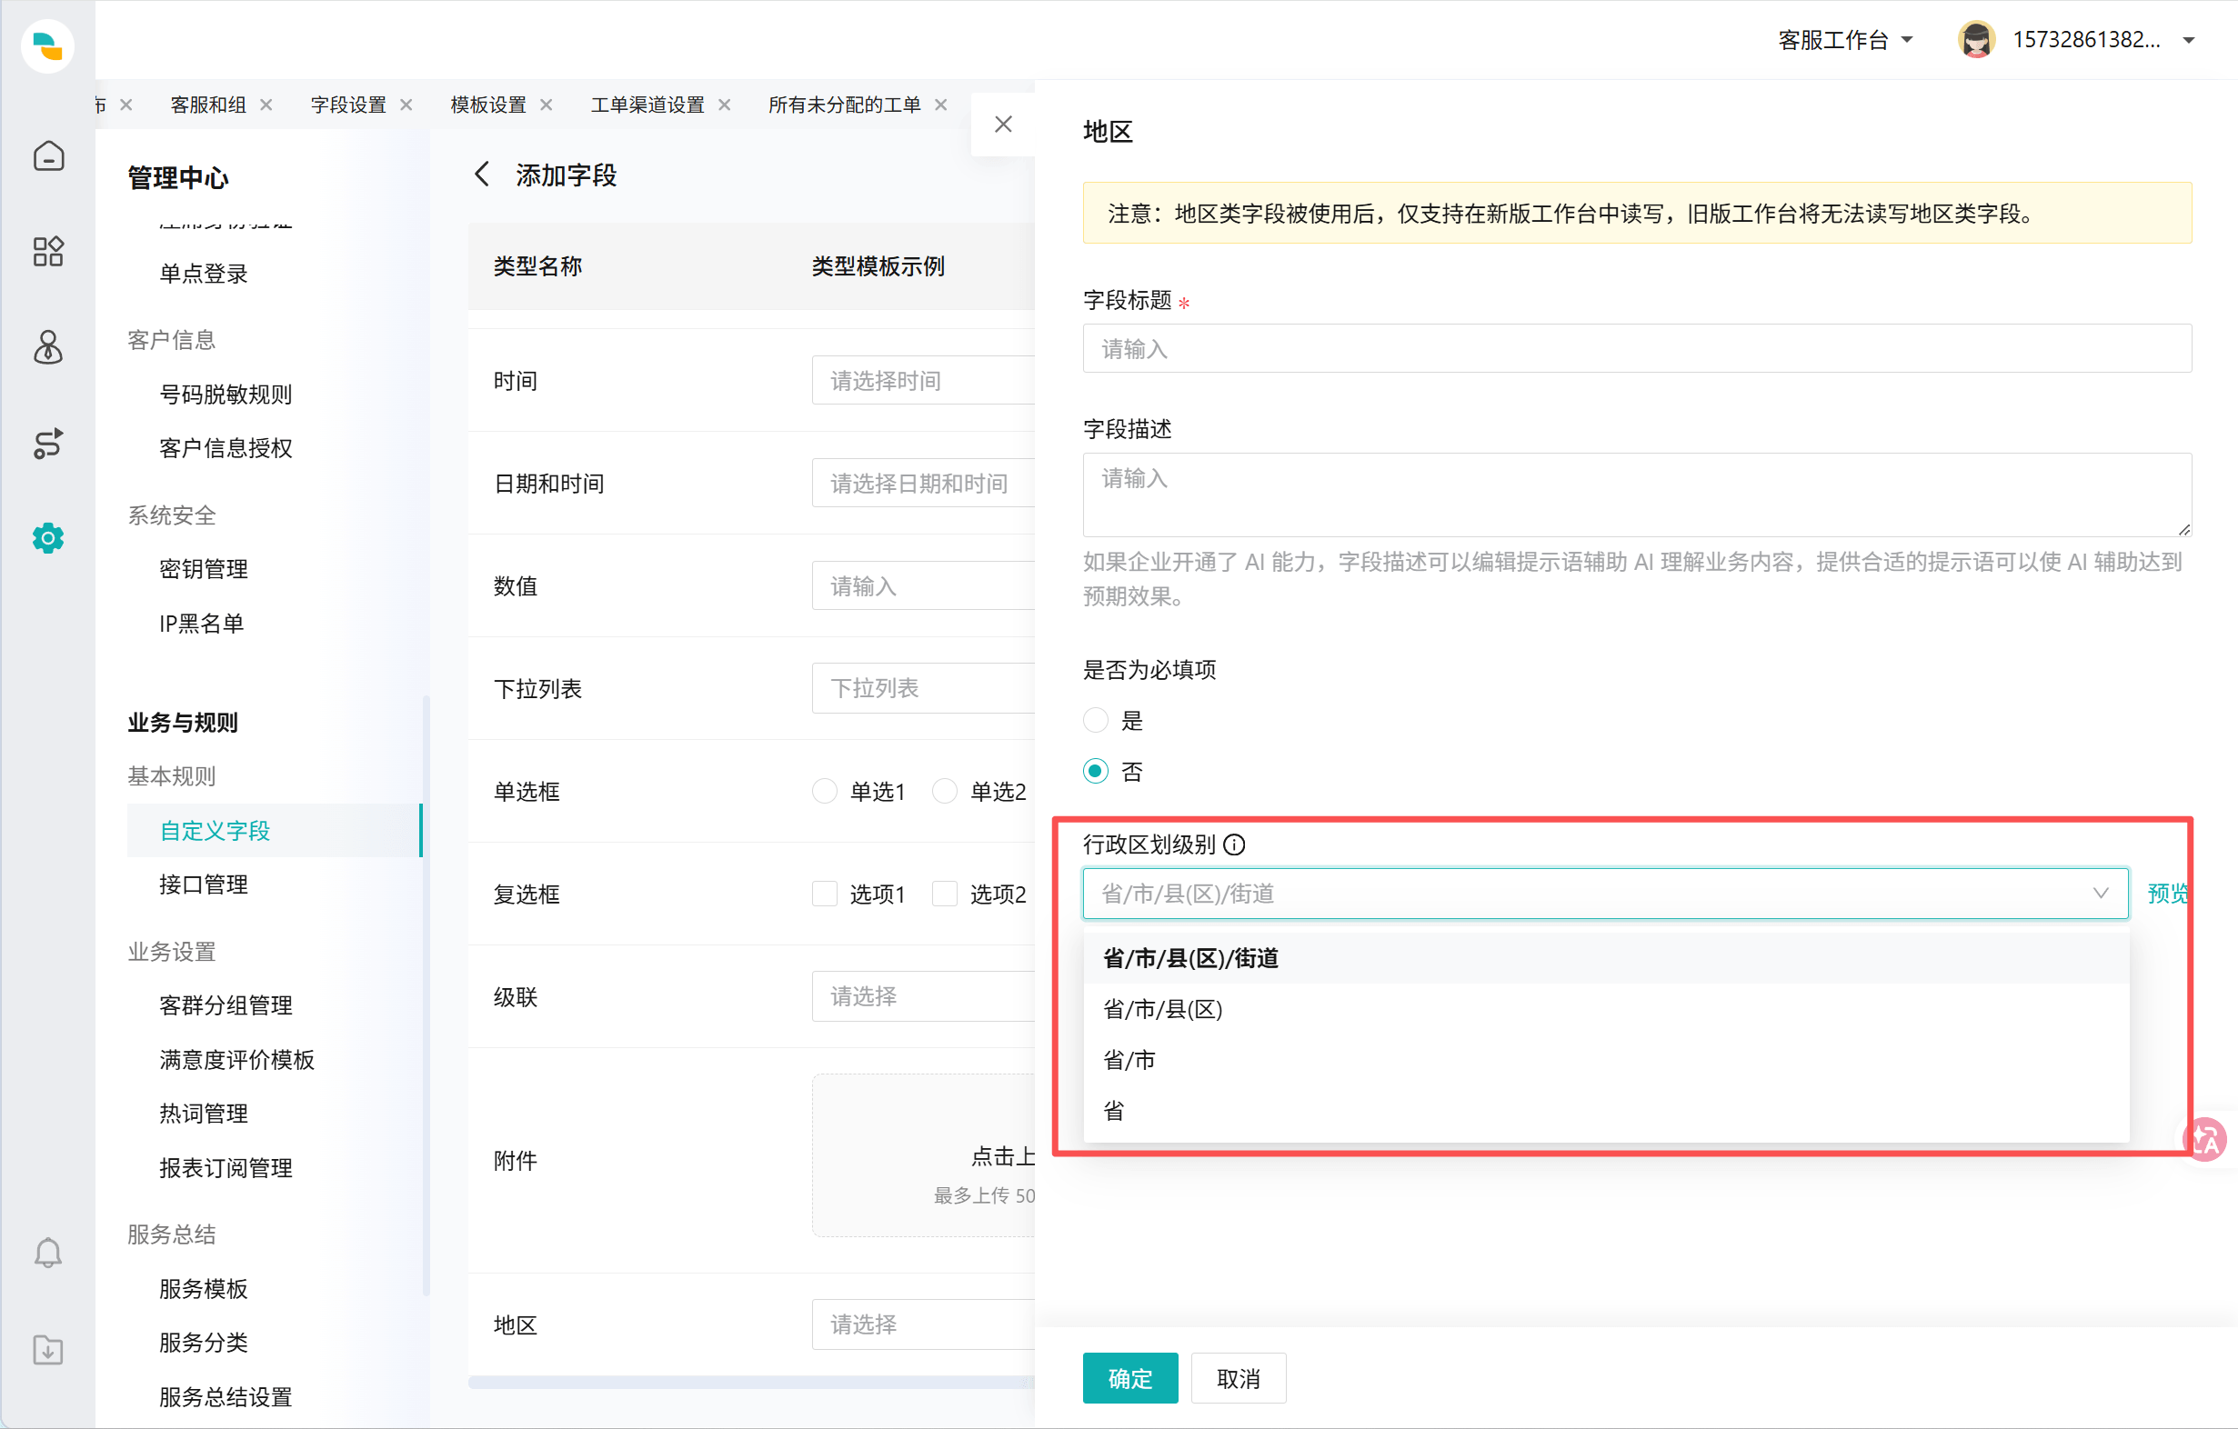The image size is (2238, 1429).
Task: Open the 客服工作台 dropdown
Action: point(1845,40)
